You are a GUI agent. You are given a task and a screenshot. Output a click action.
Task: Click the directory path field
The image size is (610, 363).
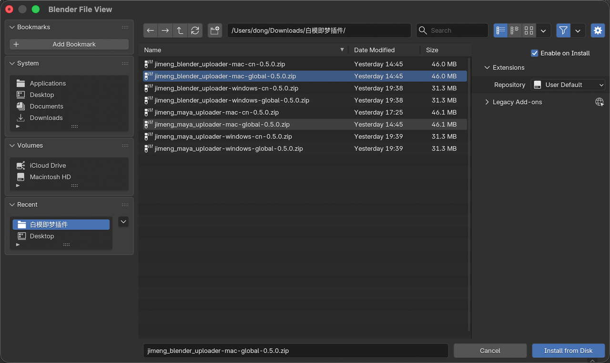pyautogui.click(x=319, y=30)
